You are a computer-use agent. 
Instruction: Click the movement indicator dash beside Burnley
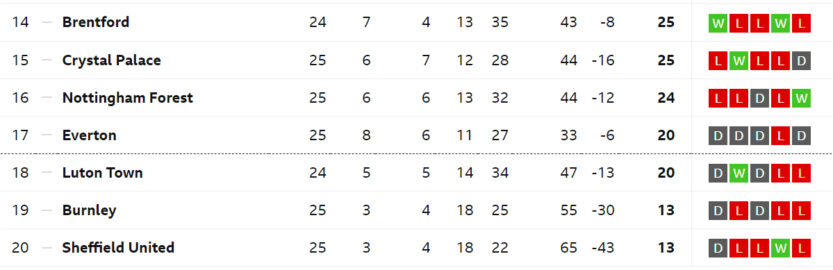tap(47, 210)
